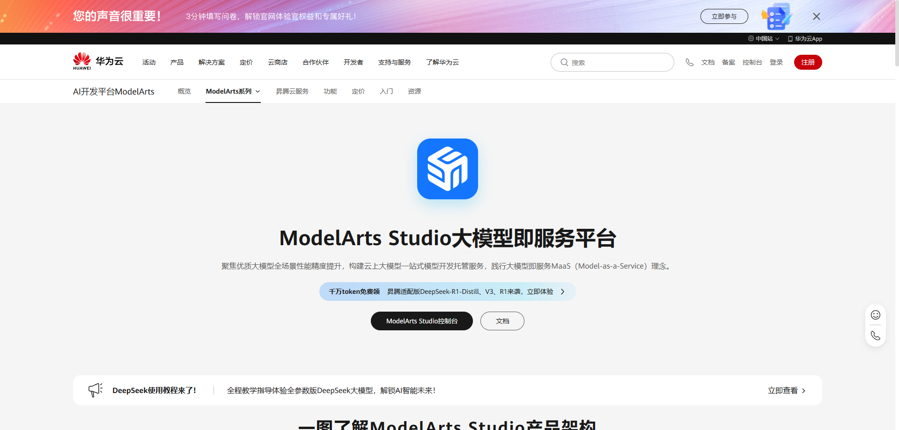This screenshot has width=899, height=430.
Task: Switch to 概览 tab
Action: (184, 91)
